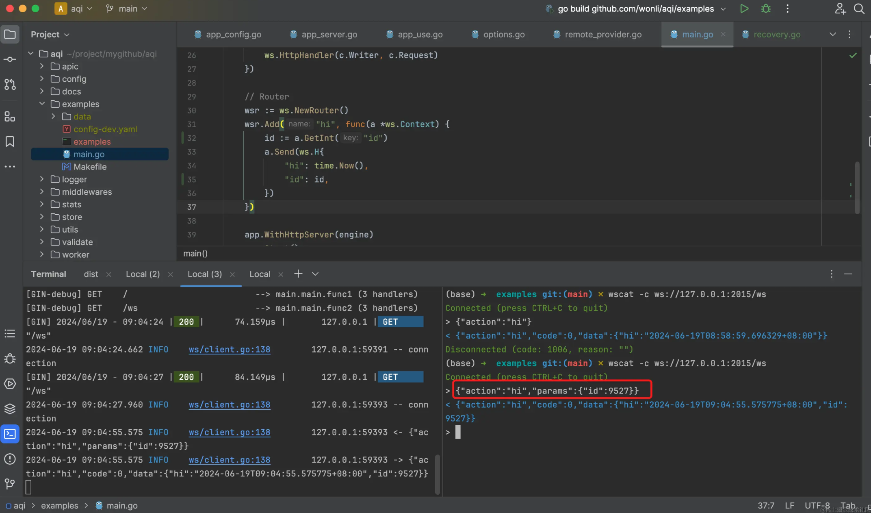The image size is (871, 513).
Task: Toggle the Terminal tool window icon
Action: (10, 434)
